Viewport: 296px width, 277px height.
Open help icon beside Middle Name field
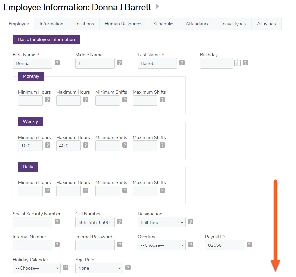pyautogui.click(x=120, y=63)
